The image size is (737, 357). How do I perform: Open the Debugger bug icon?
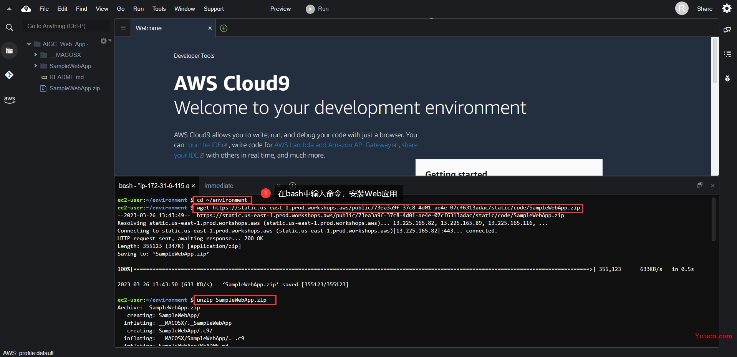pos(727,78)
